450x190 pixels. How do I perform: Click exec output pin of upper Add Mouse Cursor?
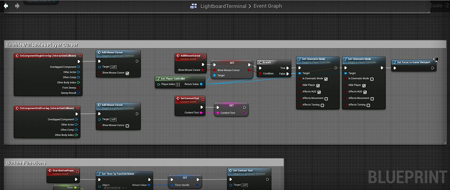137,61
